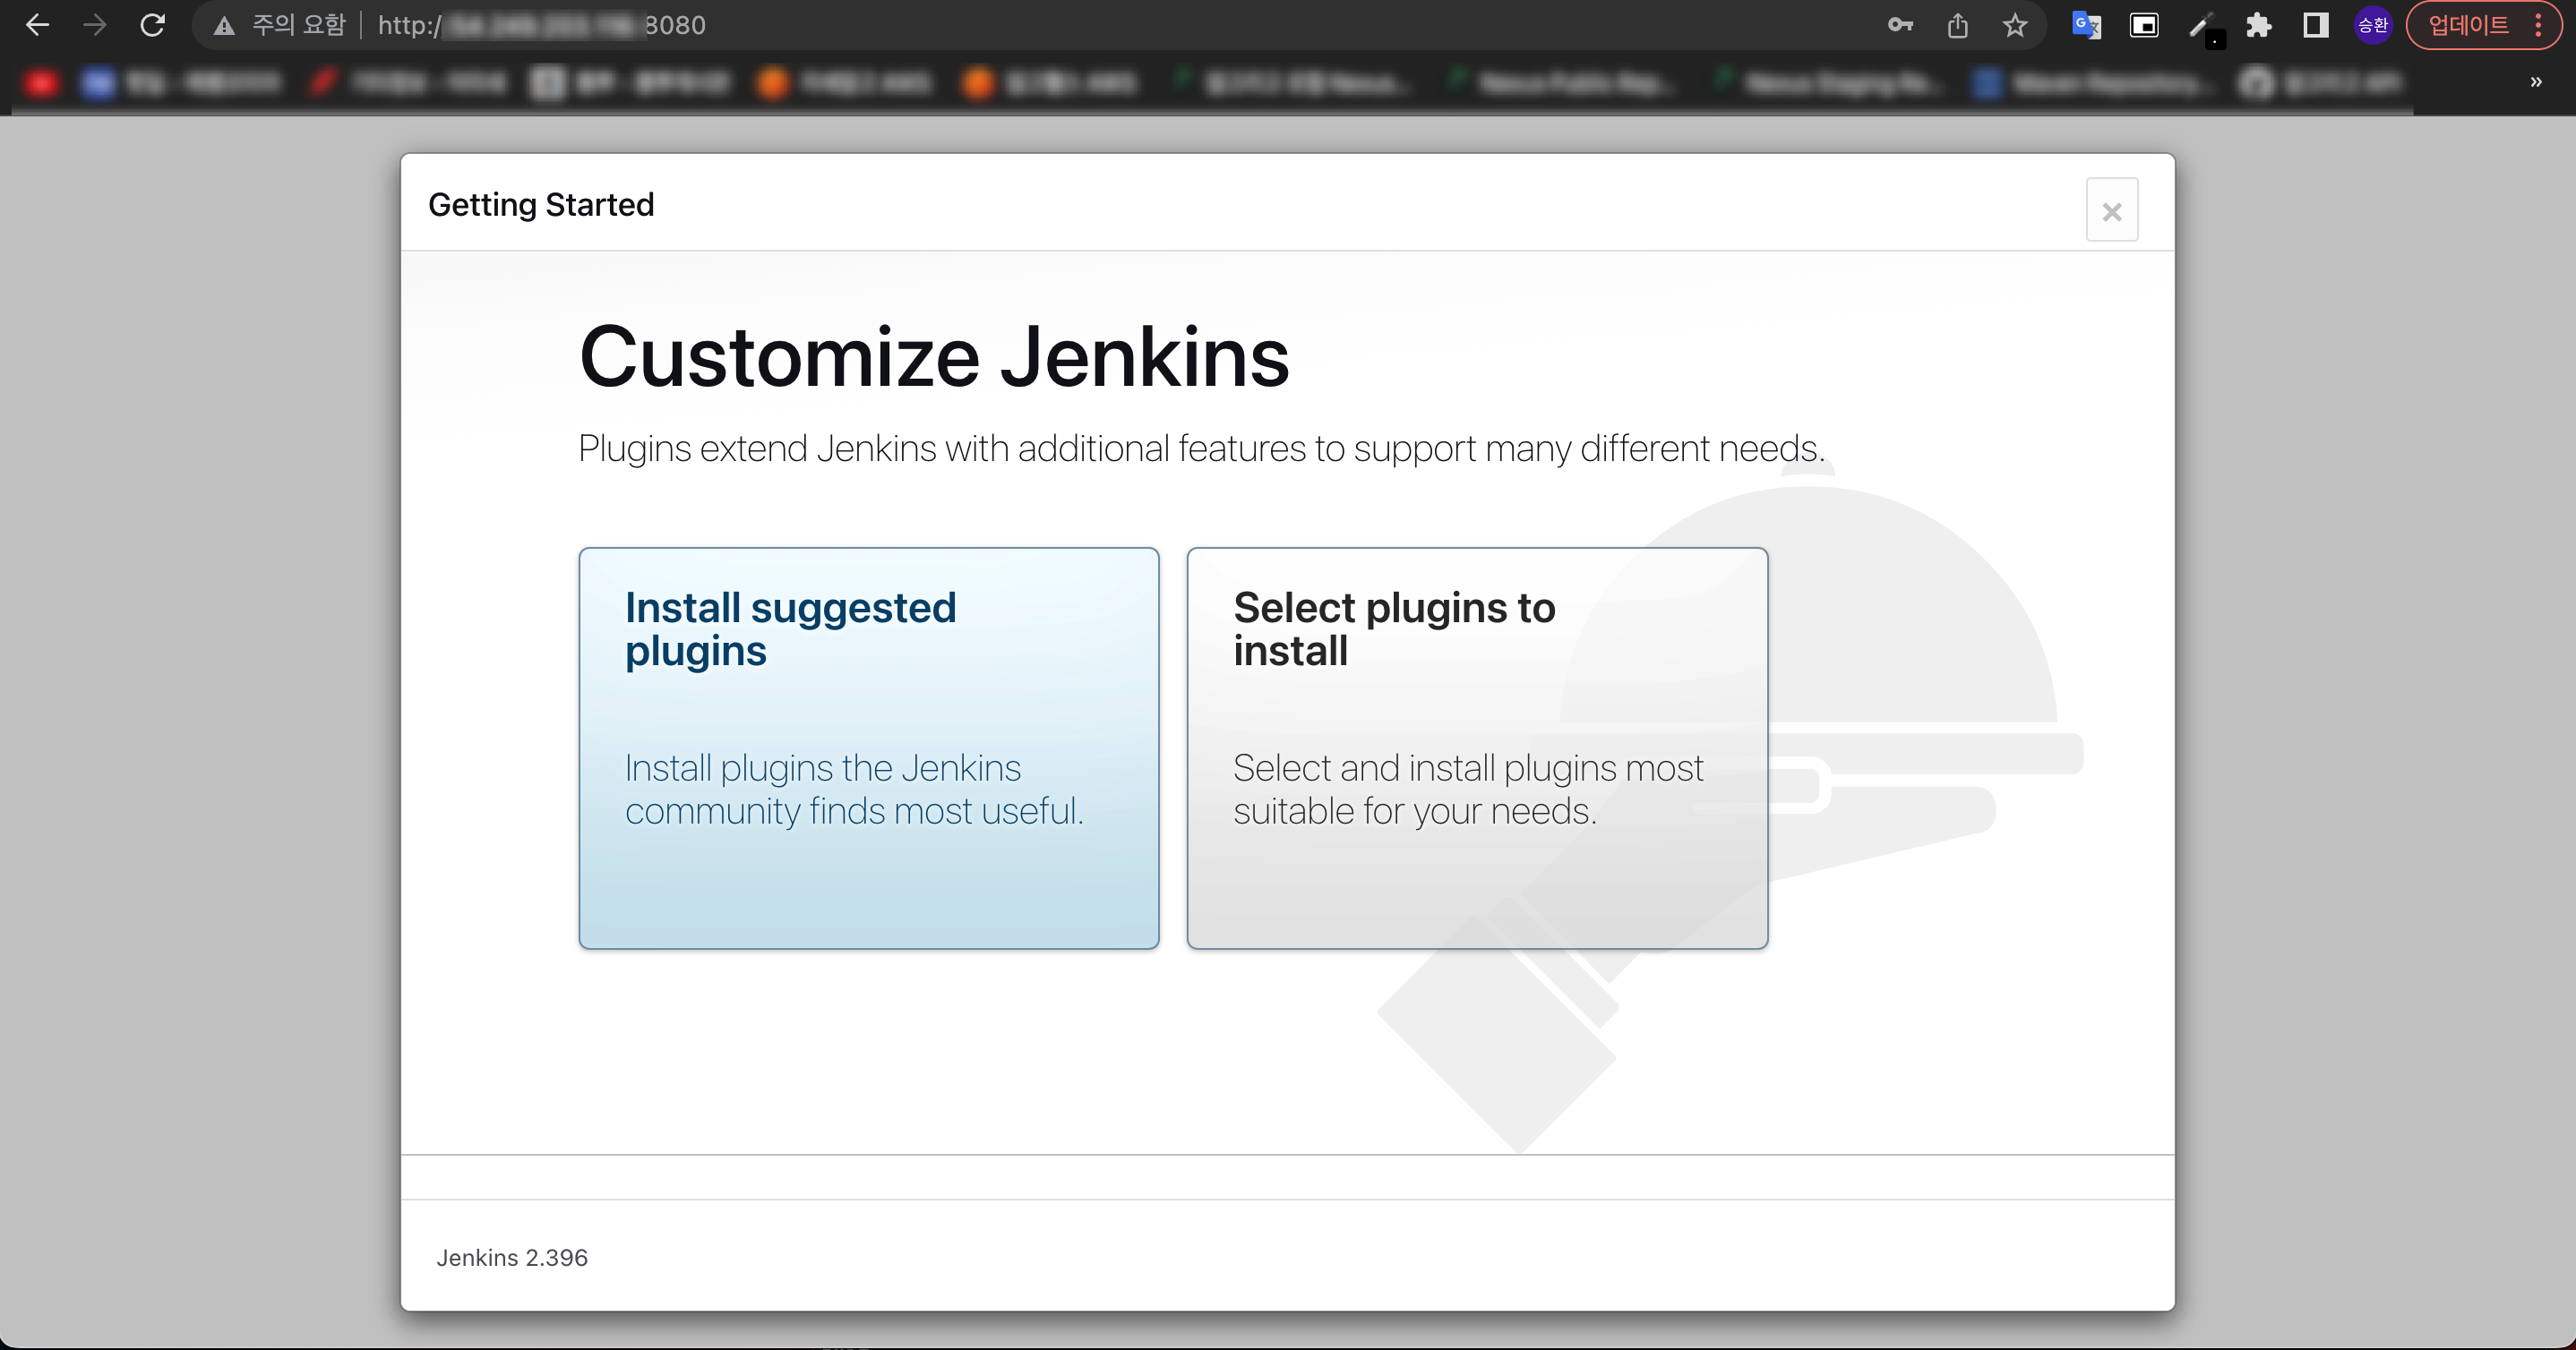
Task: Open the Extensions puzzle piece menu
Action: [x=2259, y=25]
